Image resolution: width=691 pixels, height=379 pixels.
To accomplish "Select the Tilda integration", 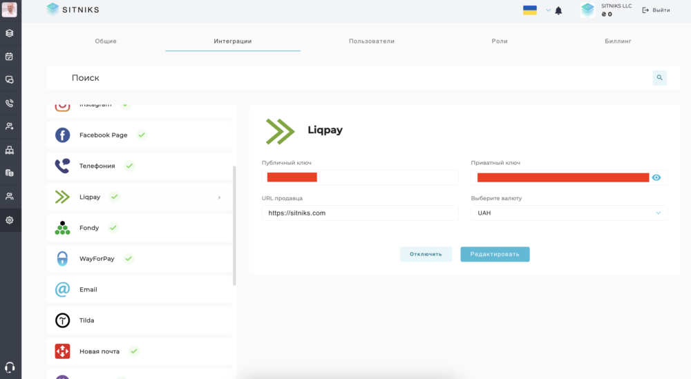I will coord(140,320).
